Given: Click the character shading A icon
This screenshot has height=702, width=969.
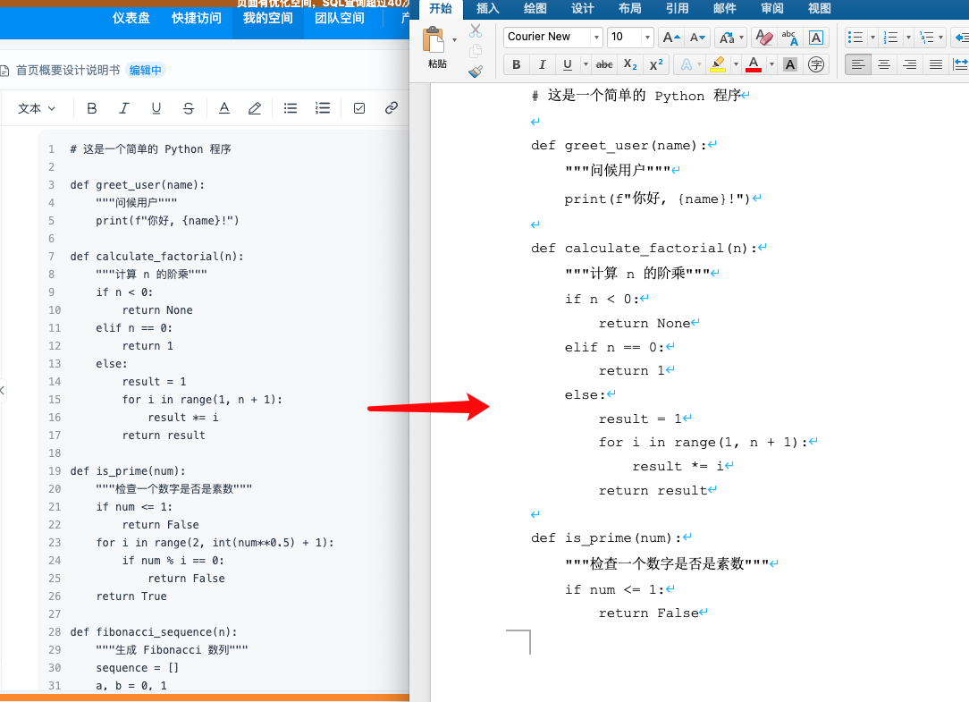Looking at the screenshot, I should tap(790, 64).
